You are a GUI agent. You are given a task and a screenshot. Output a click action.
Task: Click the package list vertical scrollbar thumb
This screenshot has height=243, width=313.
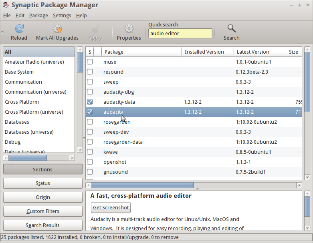click(x=307, y=82)
